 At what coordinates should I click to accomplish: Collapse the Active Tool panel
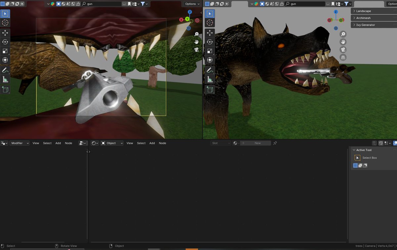click(374, 150)
